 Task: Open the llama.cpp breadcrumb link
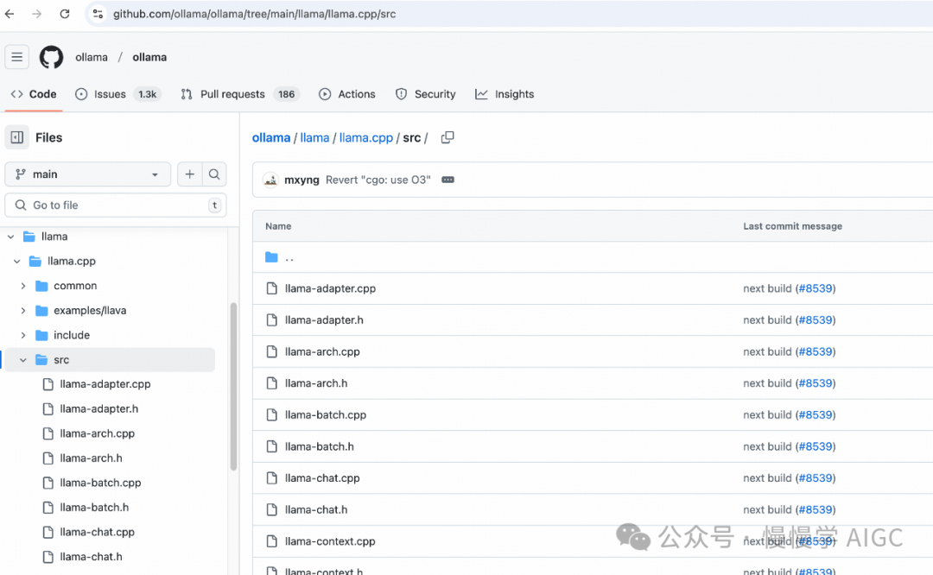point(366,137)
